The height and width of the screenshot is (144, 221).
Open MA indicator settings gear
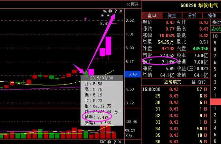point(110,11)
